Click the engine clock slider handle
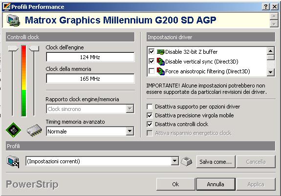Screen dimensions: 281x196 click(13, 49)
